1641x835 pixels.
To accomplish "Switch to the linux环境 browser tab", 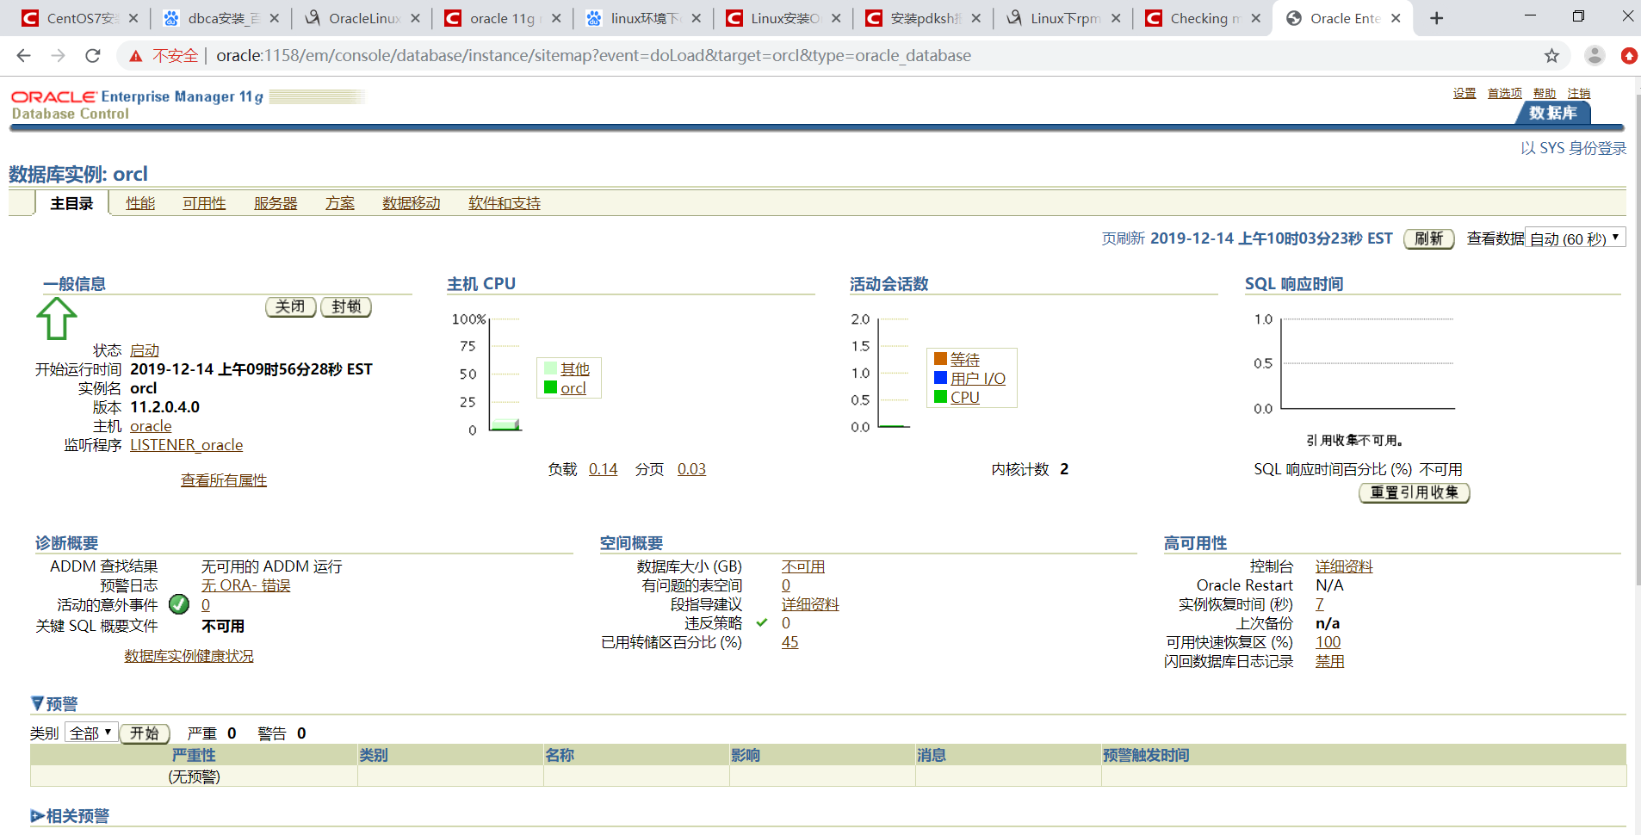I will pyautogui.click(x=644, y=18).
